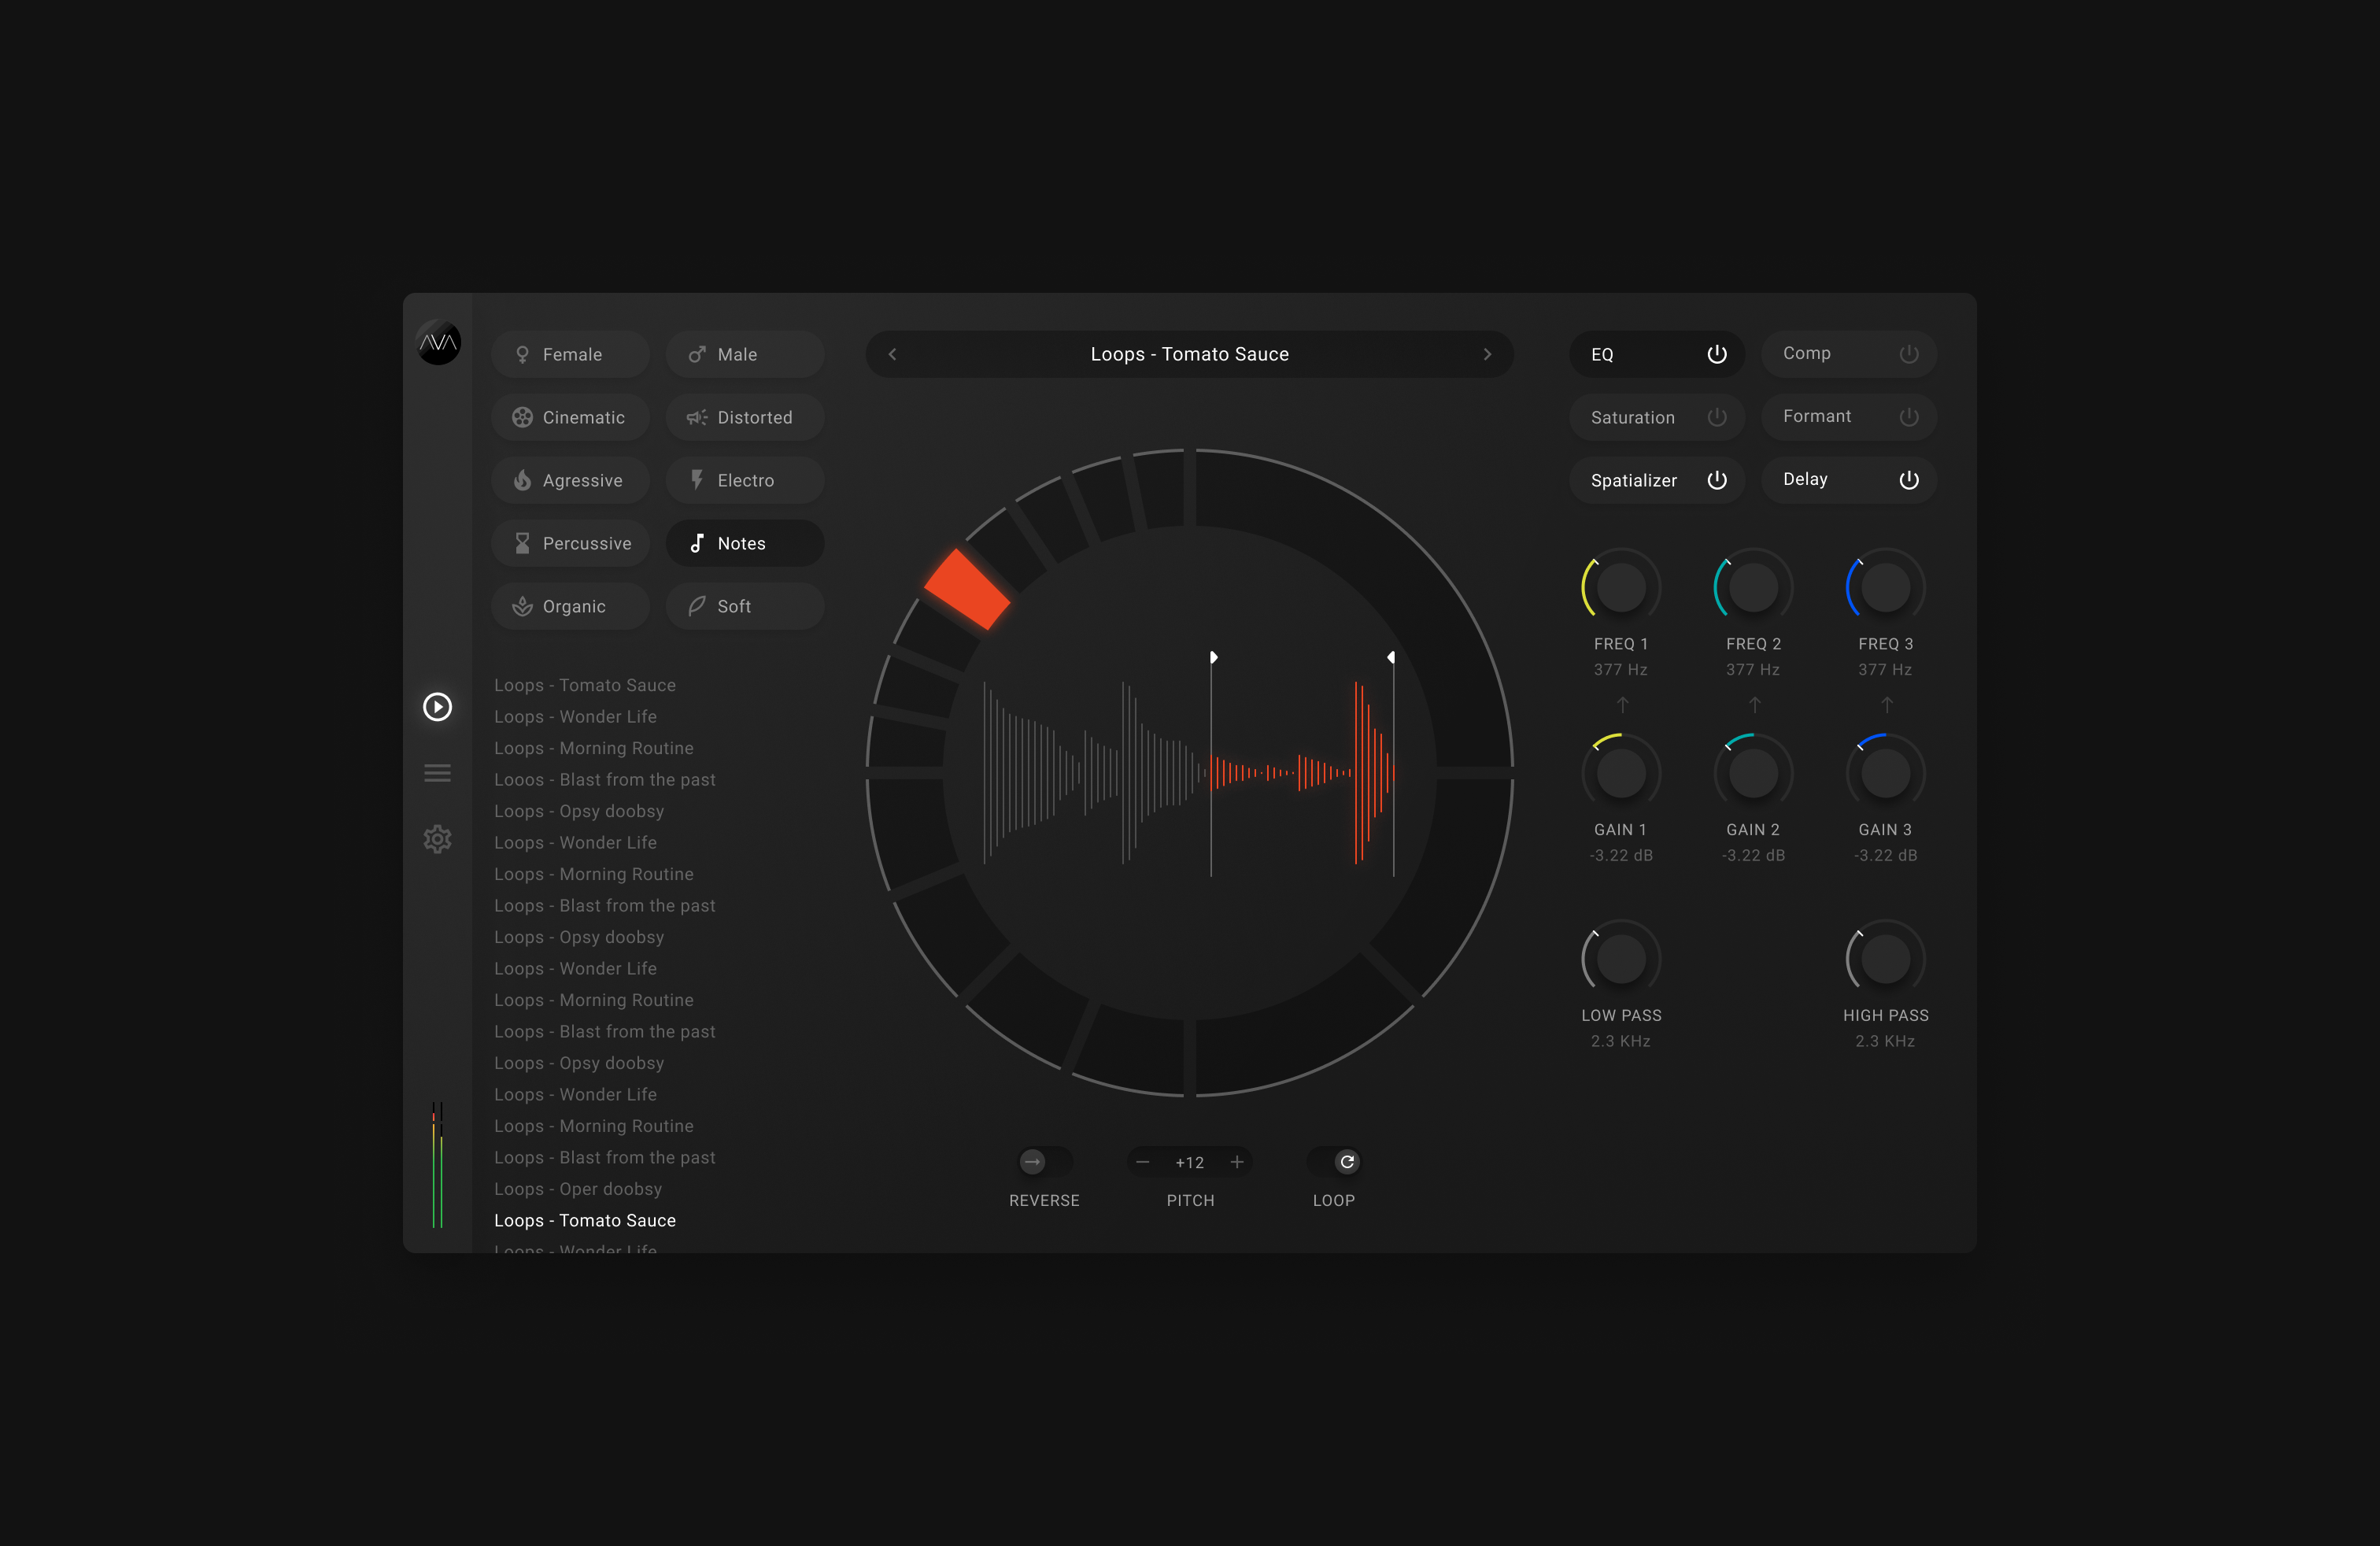The width and height of the screenshot is (2380, 1546).
Task: Click the Percussive button
Action: coord(570,543)
